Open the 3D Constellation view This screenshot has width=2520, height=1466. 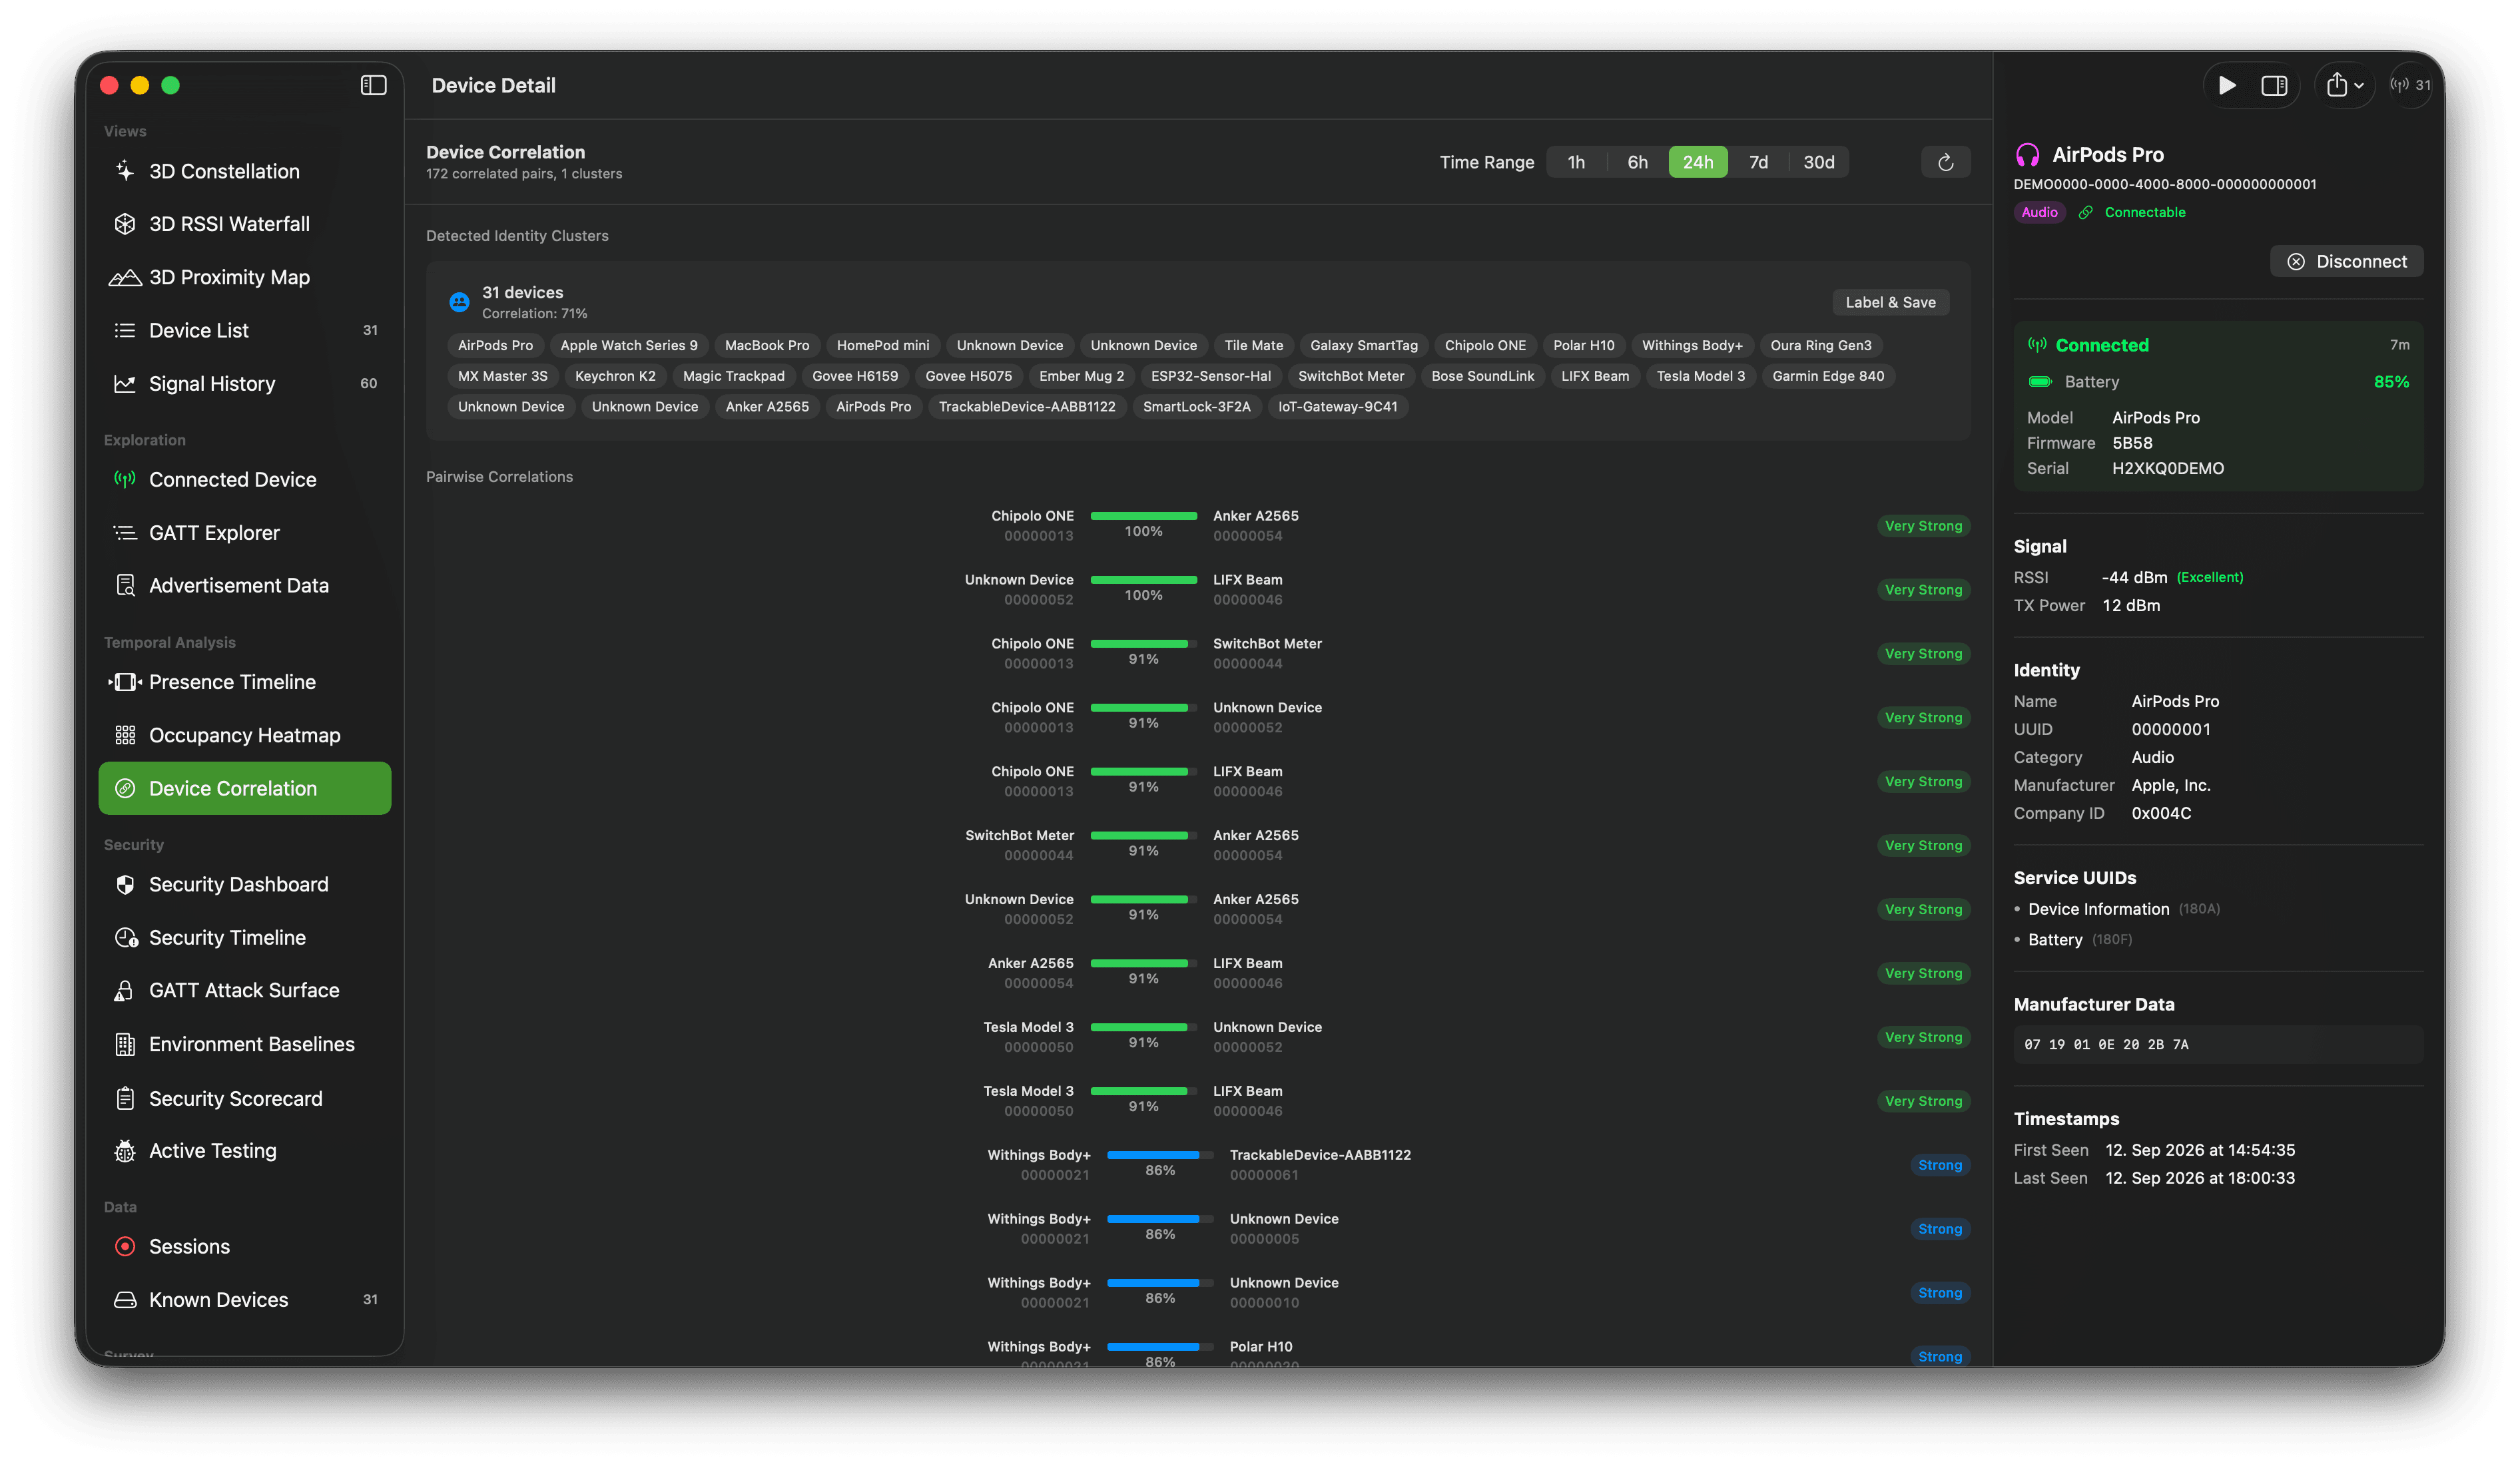244,171
